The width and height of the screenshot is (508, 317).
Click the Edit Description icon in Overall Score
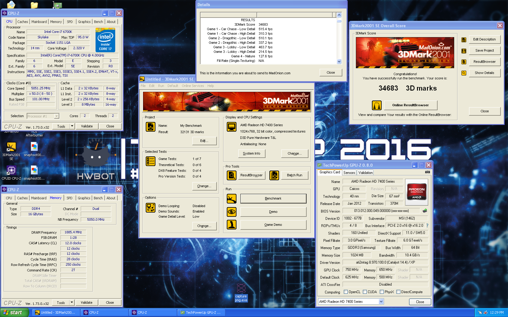(x=464, y=40)
